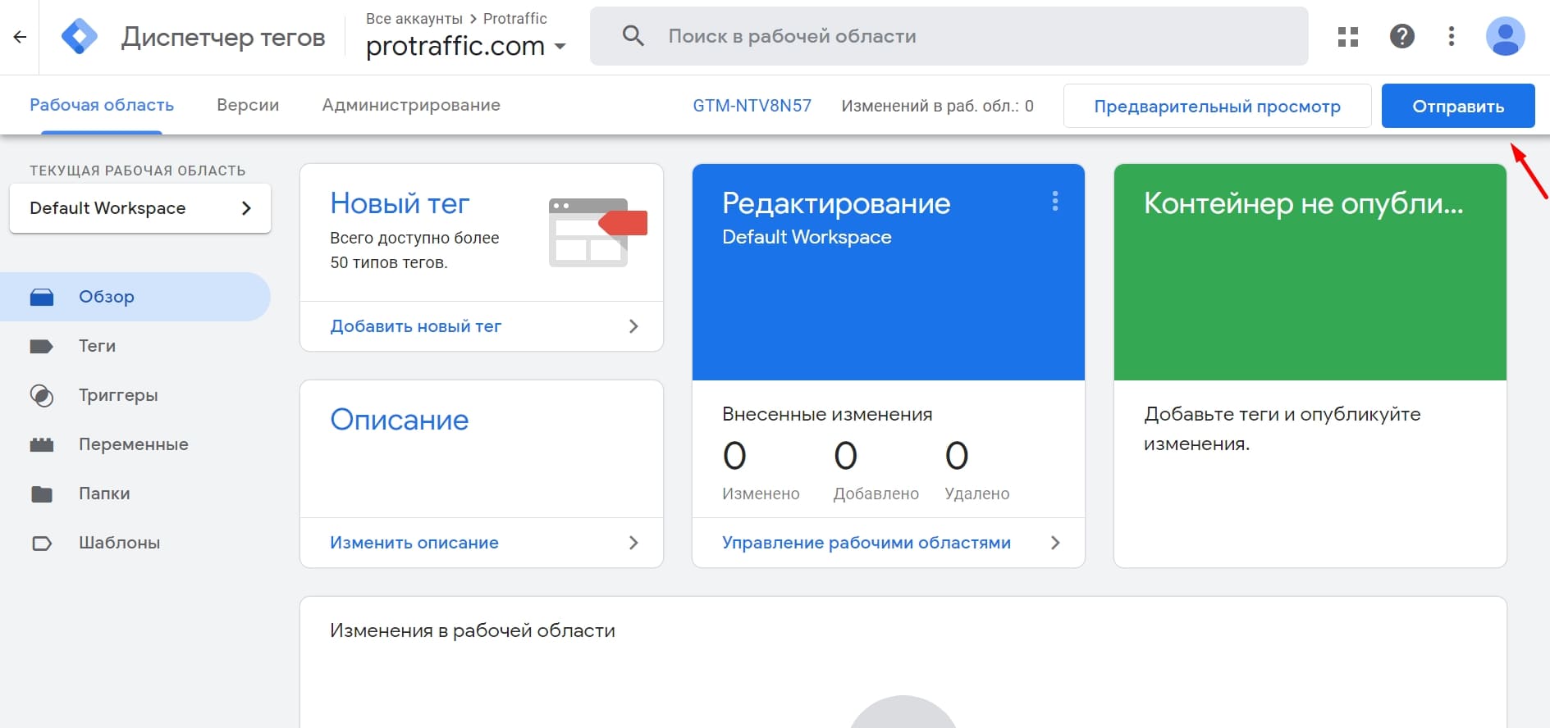Viewport: 1550px width, 728px height.
Task: Click the chevron beside Управление рабочими областями
Action: pyautogui.click(x=1055, y=543)
